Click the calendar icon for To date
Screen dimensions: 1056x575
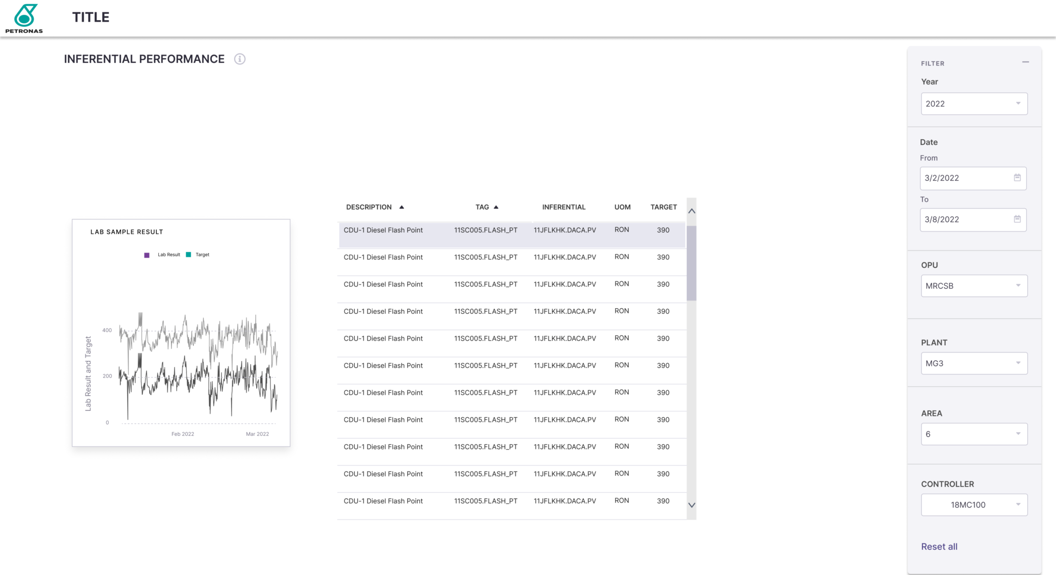click(x=1016, y=219)
